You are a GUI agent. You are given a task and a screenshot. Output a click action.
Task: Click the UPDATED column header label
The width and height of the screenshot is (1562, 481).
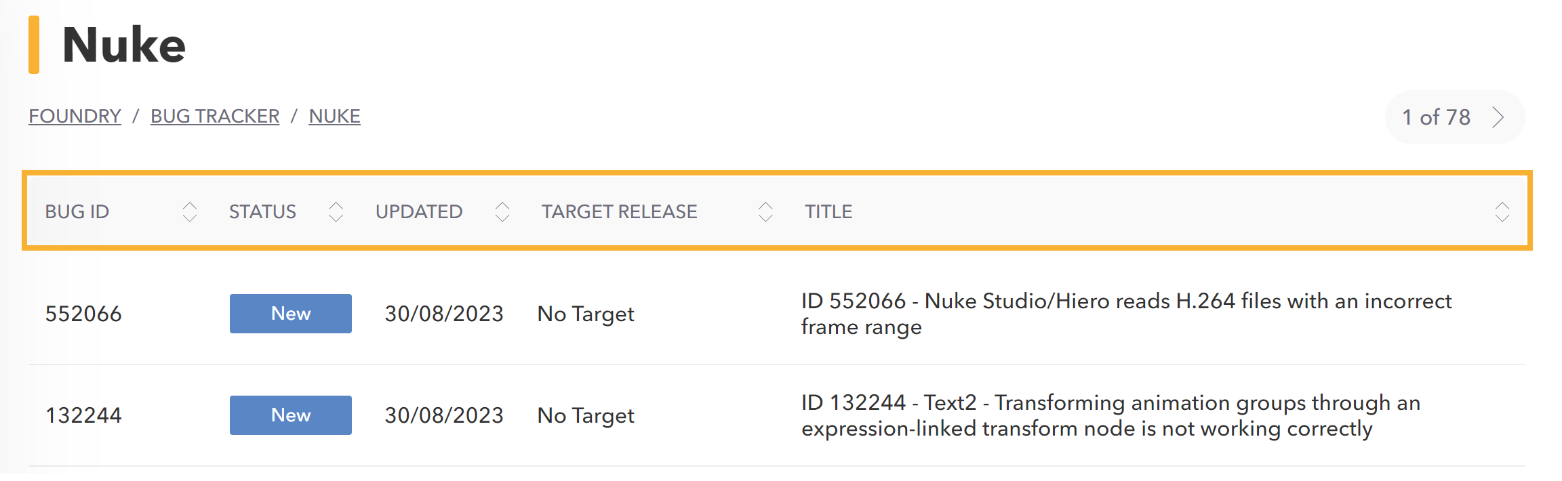[419, 211]
